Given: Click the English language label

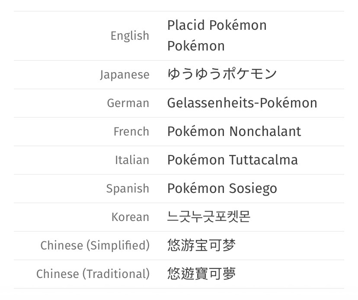Looking at the screenshot, I should pyautogui.click(x=130, y=36).
